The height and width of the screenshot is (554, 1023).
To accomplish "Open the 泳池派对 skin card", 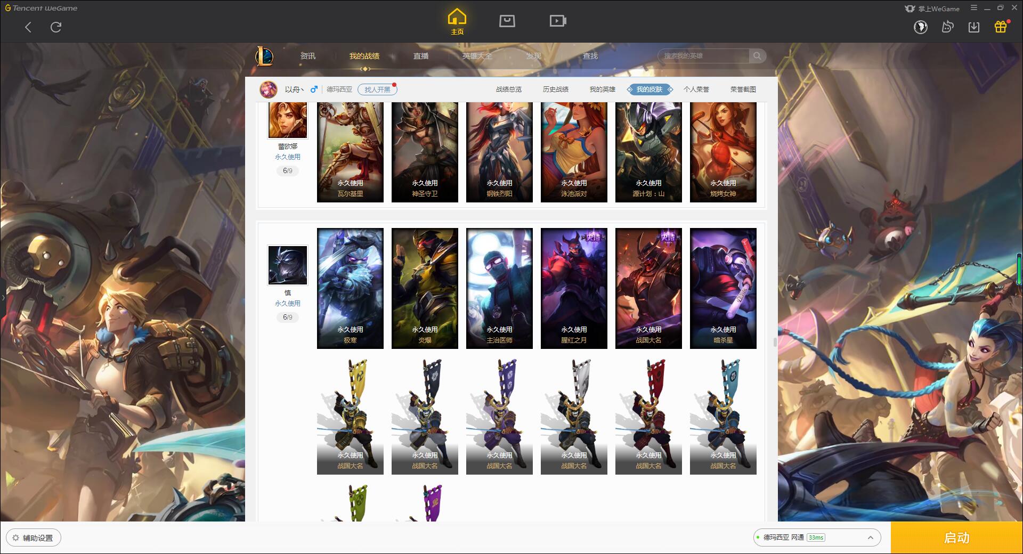I will [574, 152].
